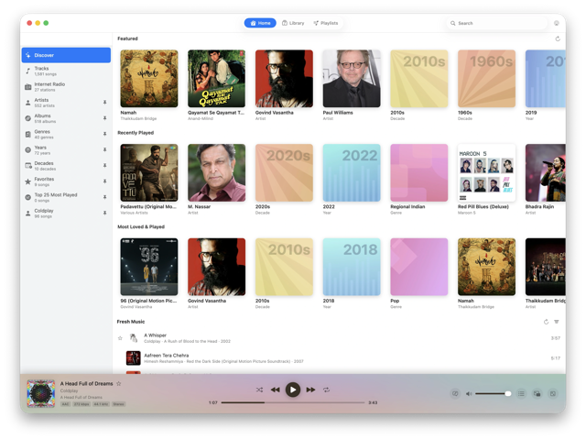Select the Internet Radio icon
This screenshot has height=440, width=586.
[28, 87]
